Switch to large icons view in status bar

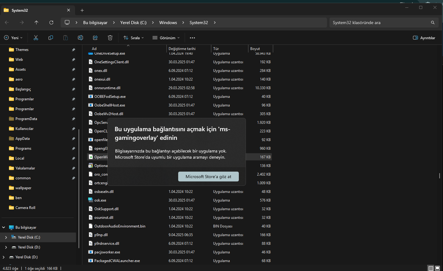437,268
